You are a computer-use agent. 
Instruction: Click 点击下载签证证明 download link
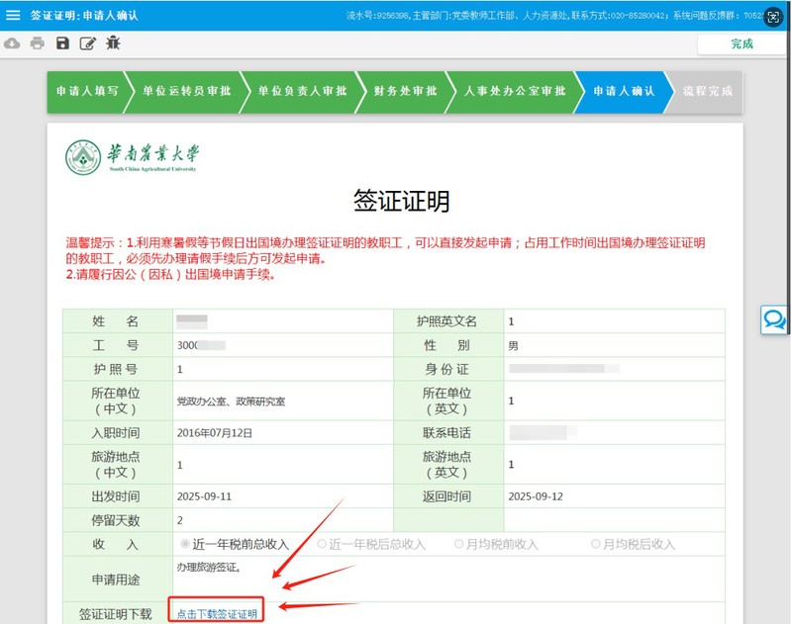point(217,614)
